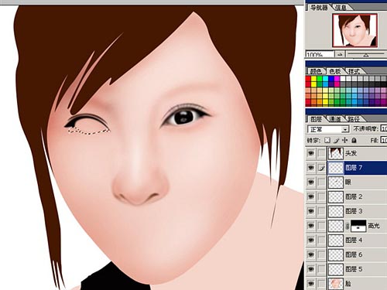Hide the 眼 layer via eye icon
Screen dimensions: 387x290
(311, 183)
